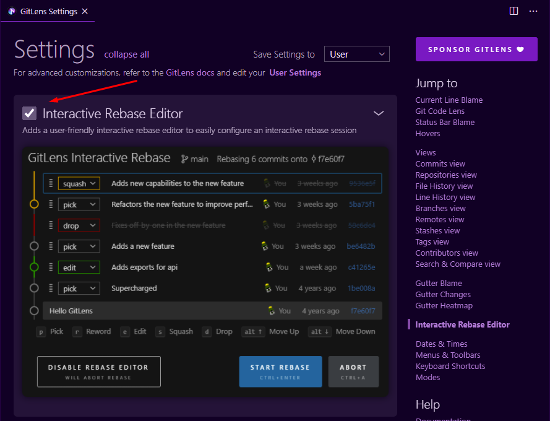
Task: Click the GitLens logo on the settings tab
Action: coord(11,11)
